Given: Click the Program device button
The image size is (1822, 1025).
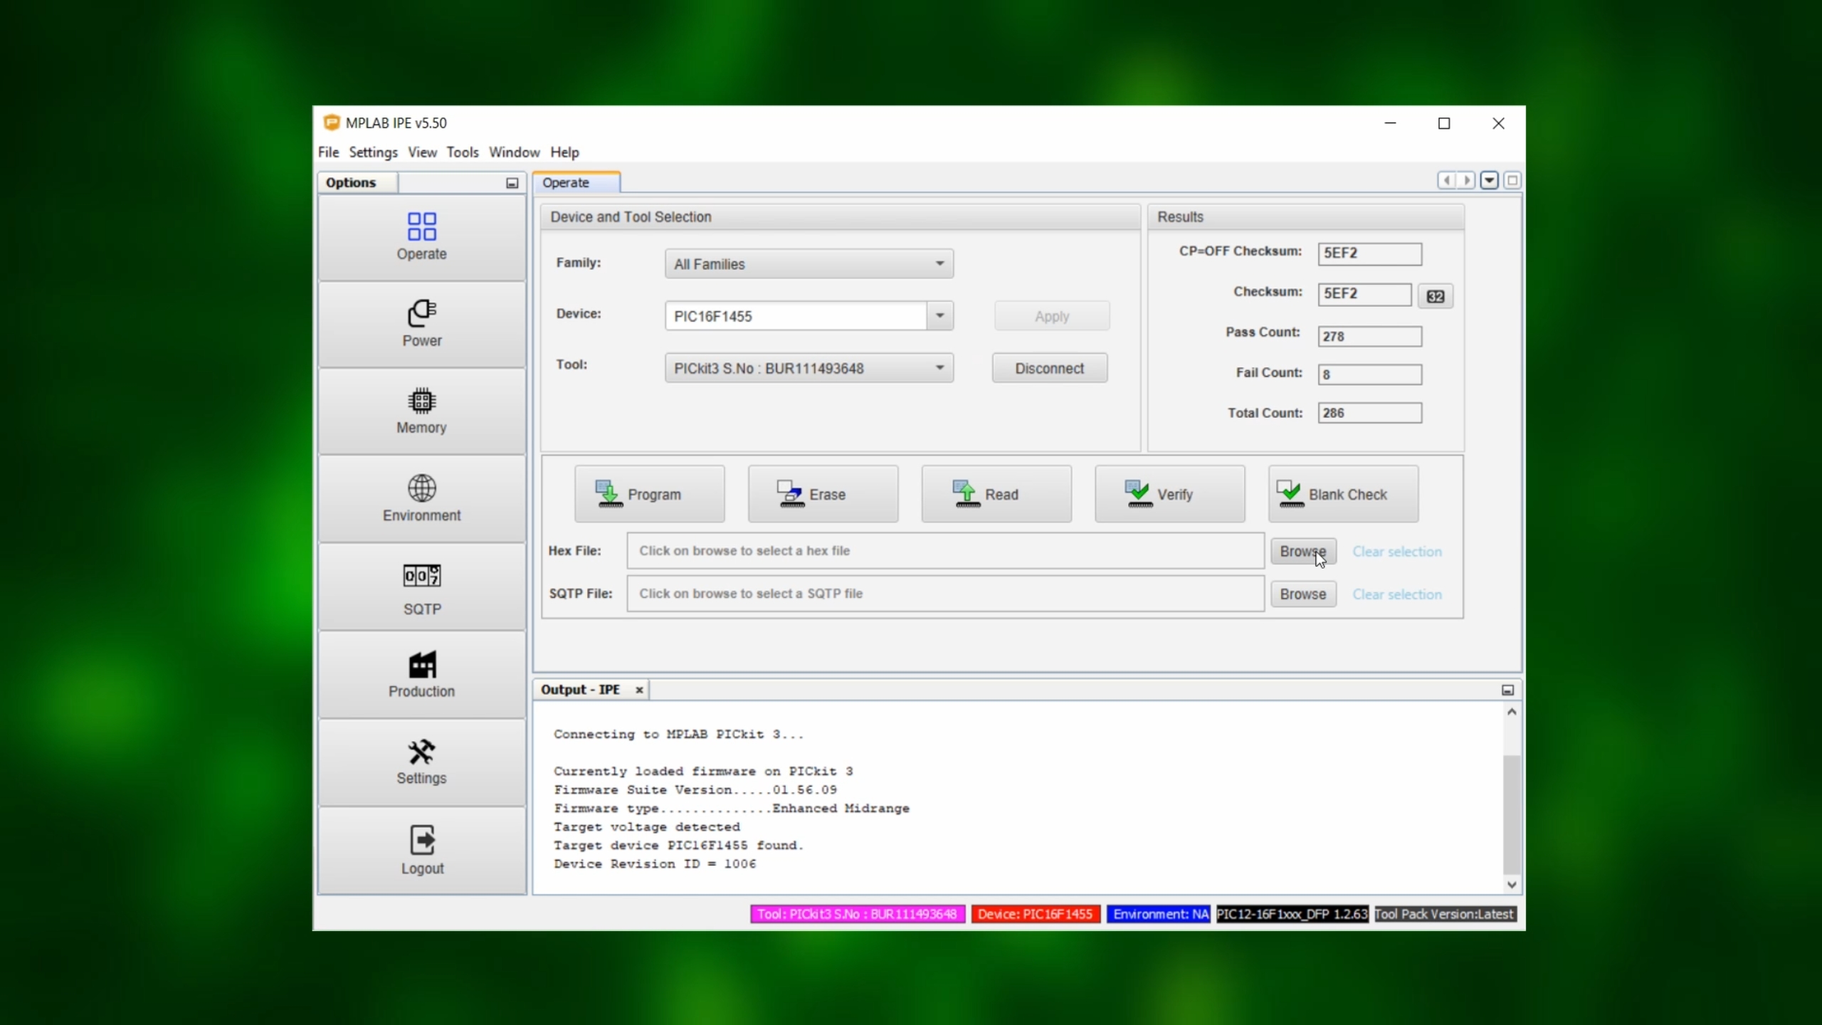Looking at the screenshot, I should coord(649,494).
